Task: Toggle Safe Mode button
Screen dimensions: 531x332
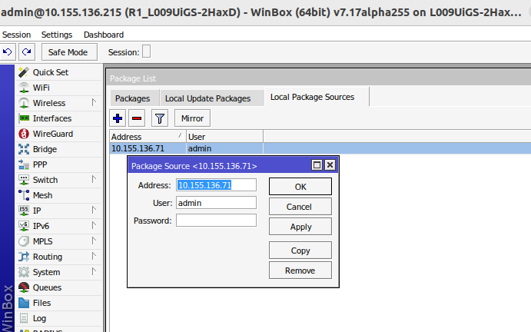Action: [x=69, y=52]
